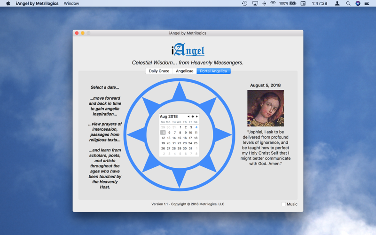Image resolution: width=376 pixels, height=235 pixels.
Task: Select the Portal Angelica tab
Action: click(213, 71)
